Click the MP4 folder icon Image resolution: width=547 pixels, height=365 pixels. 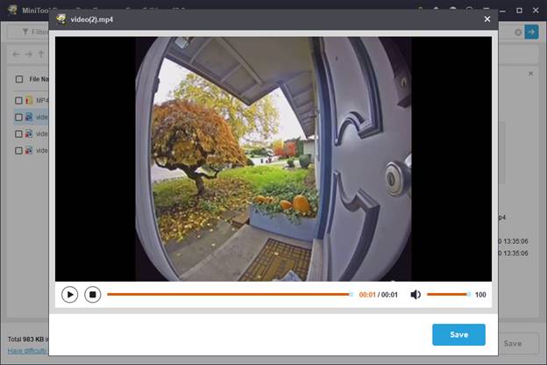29,101
